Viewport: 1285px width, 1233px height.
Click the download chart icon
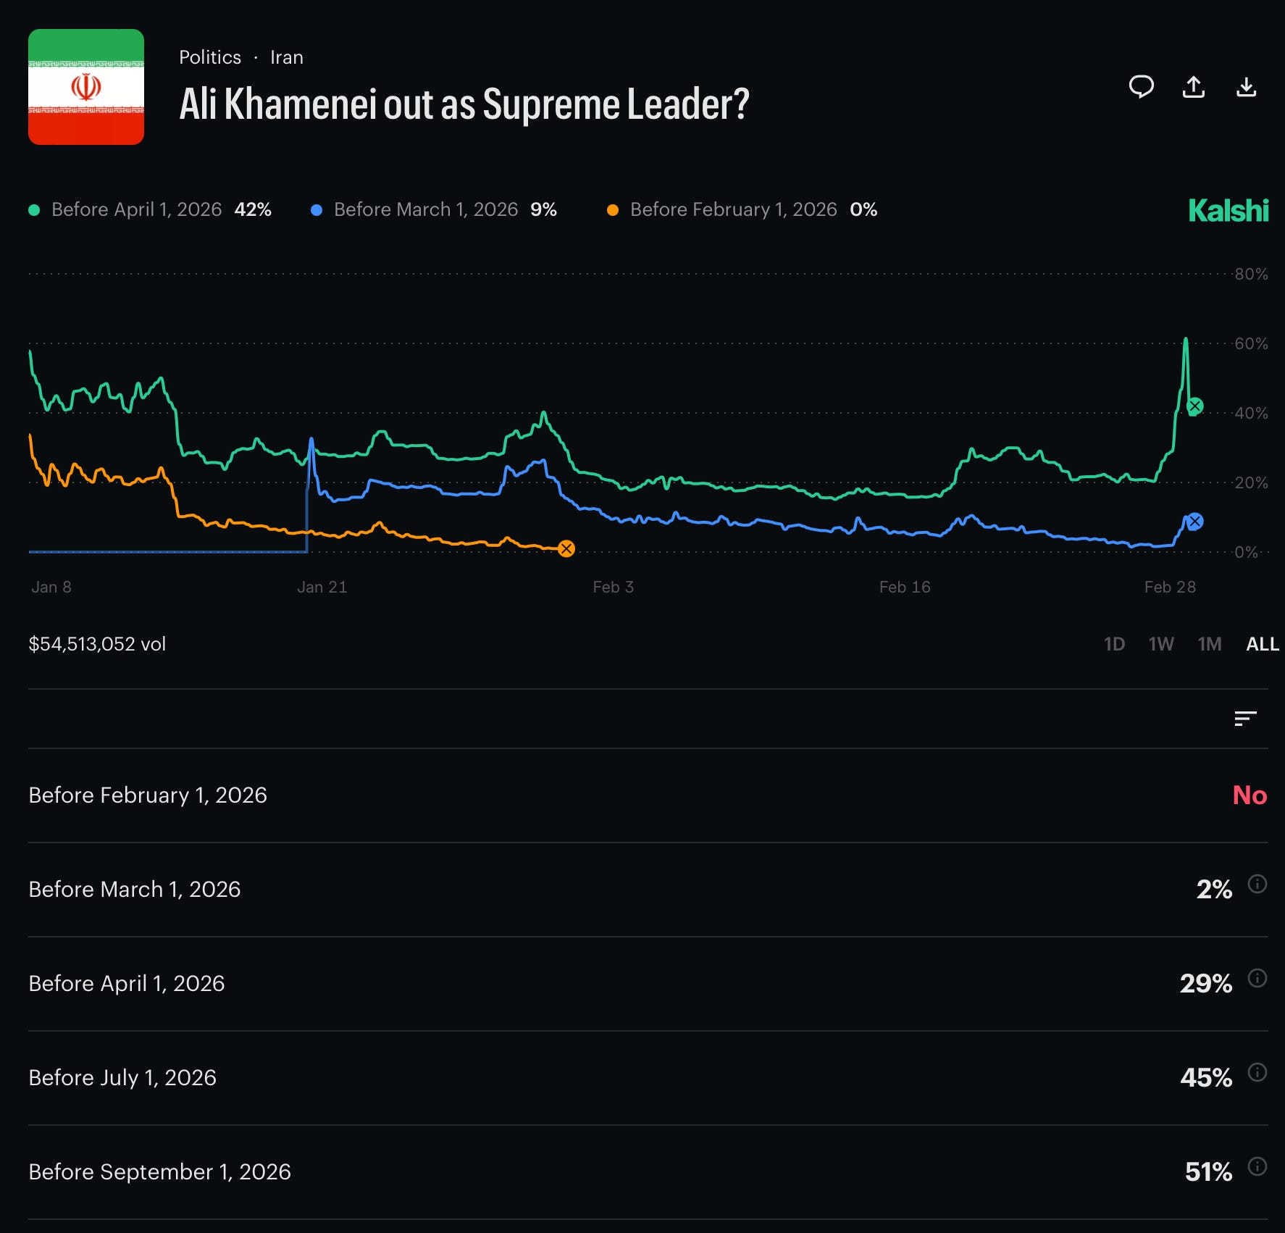(x=1246, y=87)
